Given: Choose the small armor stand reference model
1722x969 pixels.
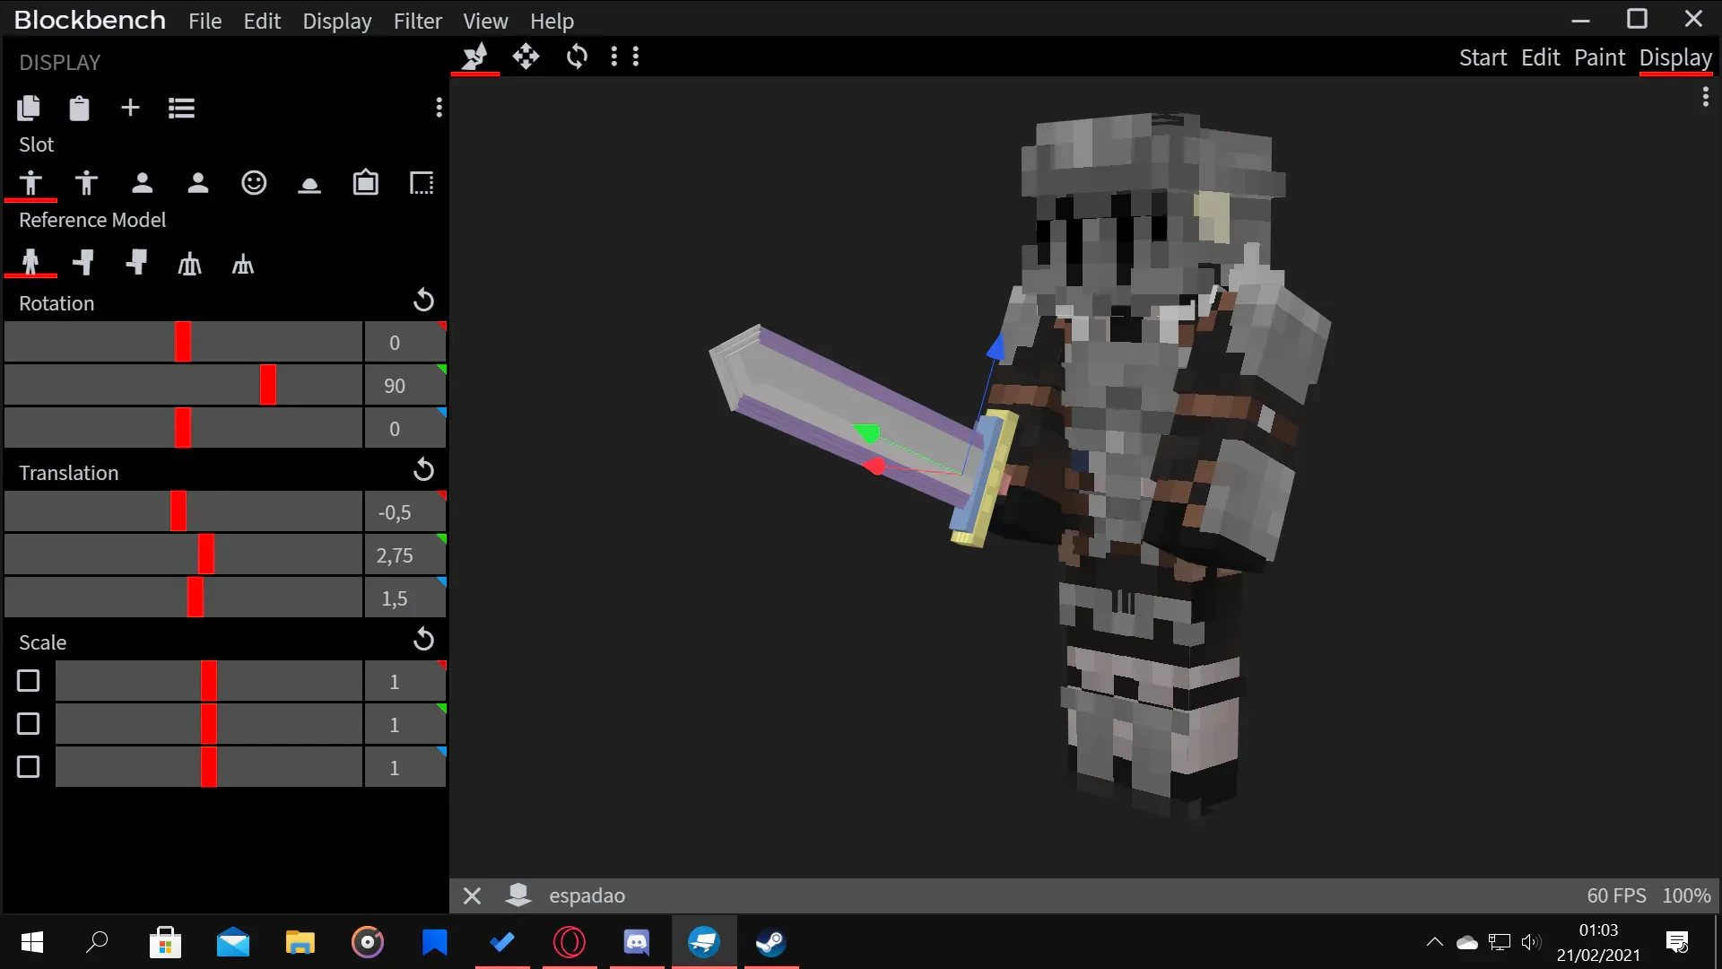Looking at the screenshot, I should 243,264.
